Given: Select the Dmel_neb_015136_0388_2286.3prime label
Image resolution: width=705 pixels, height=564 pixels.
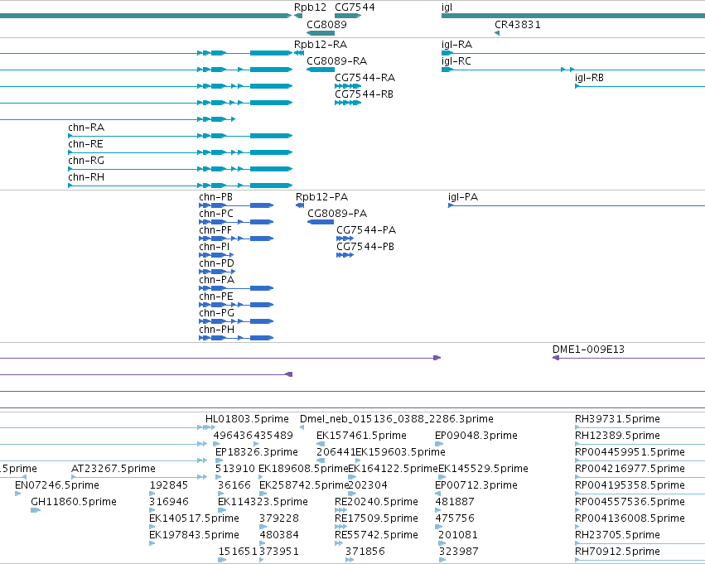Looking at the screenshot, I should click(397, 419).
